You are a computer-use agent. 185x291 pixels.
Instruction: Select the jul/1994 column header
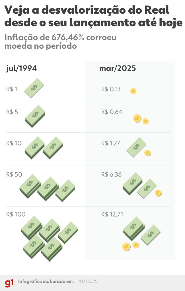point(22,69)
